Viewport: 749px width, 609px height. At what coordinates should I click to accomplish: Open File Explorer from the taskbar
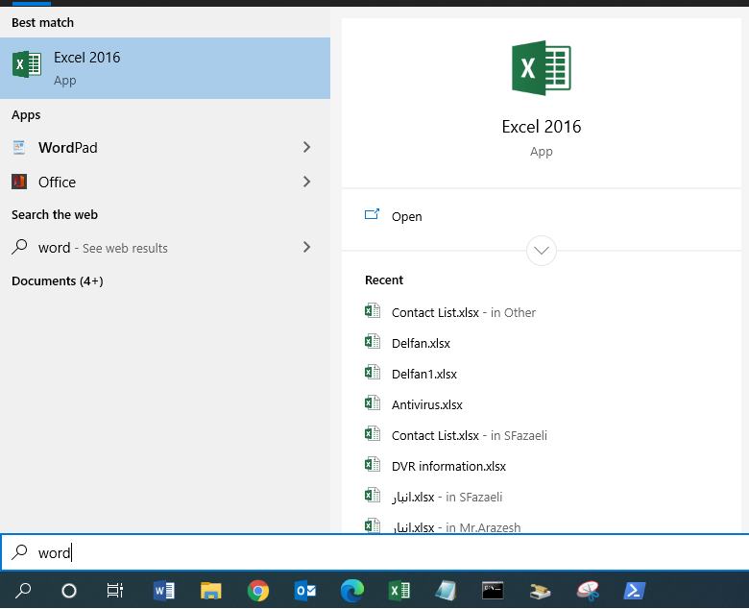(210, 591)
